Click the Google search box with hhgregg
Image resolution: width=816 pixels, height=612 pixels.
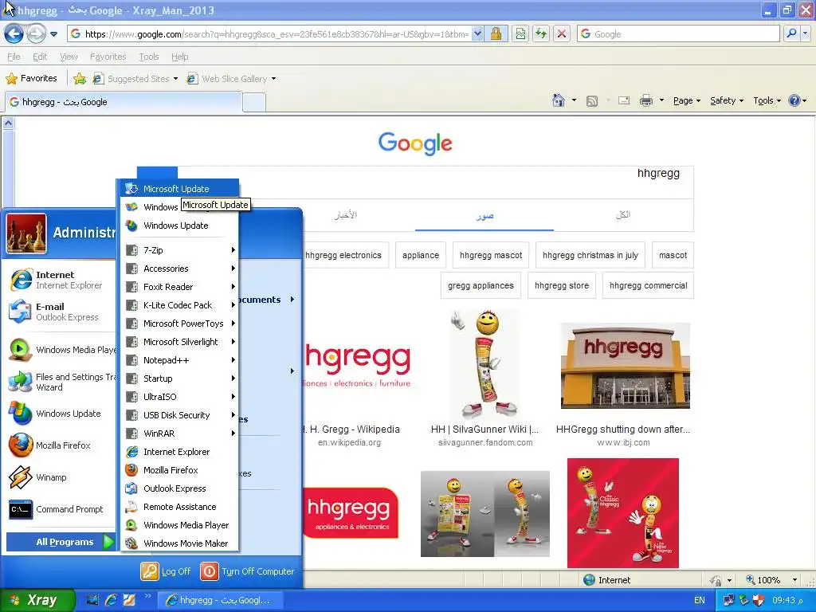click(436, 182)
